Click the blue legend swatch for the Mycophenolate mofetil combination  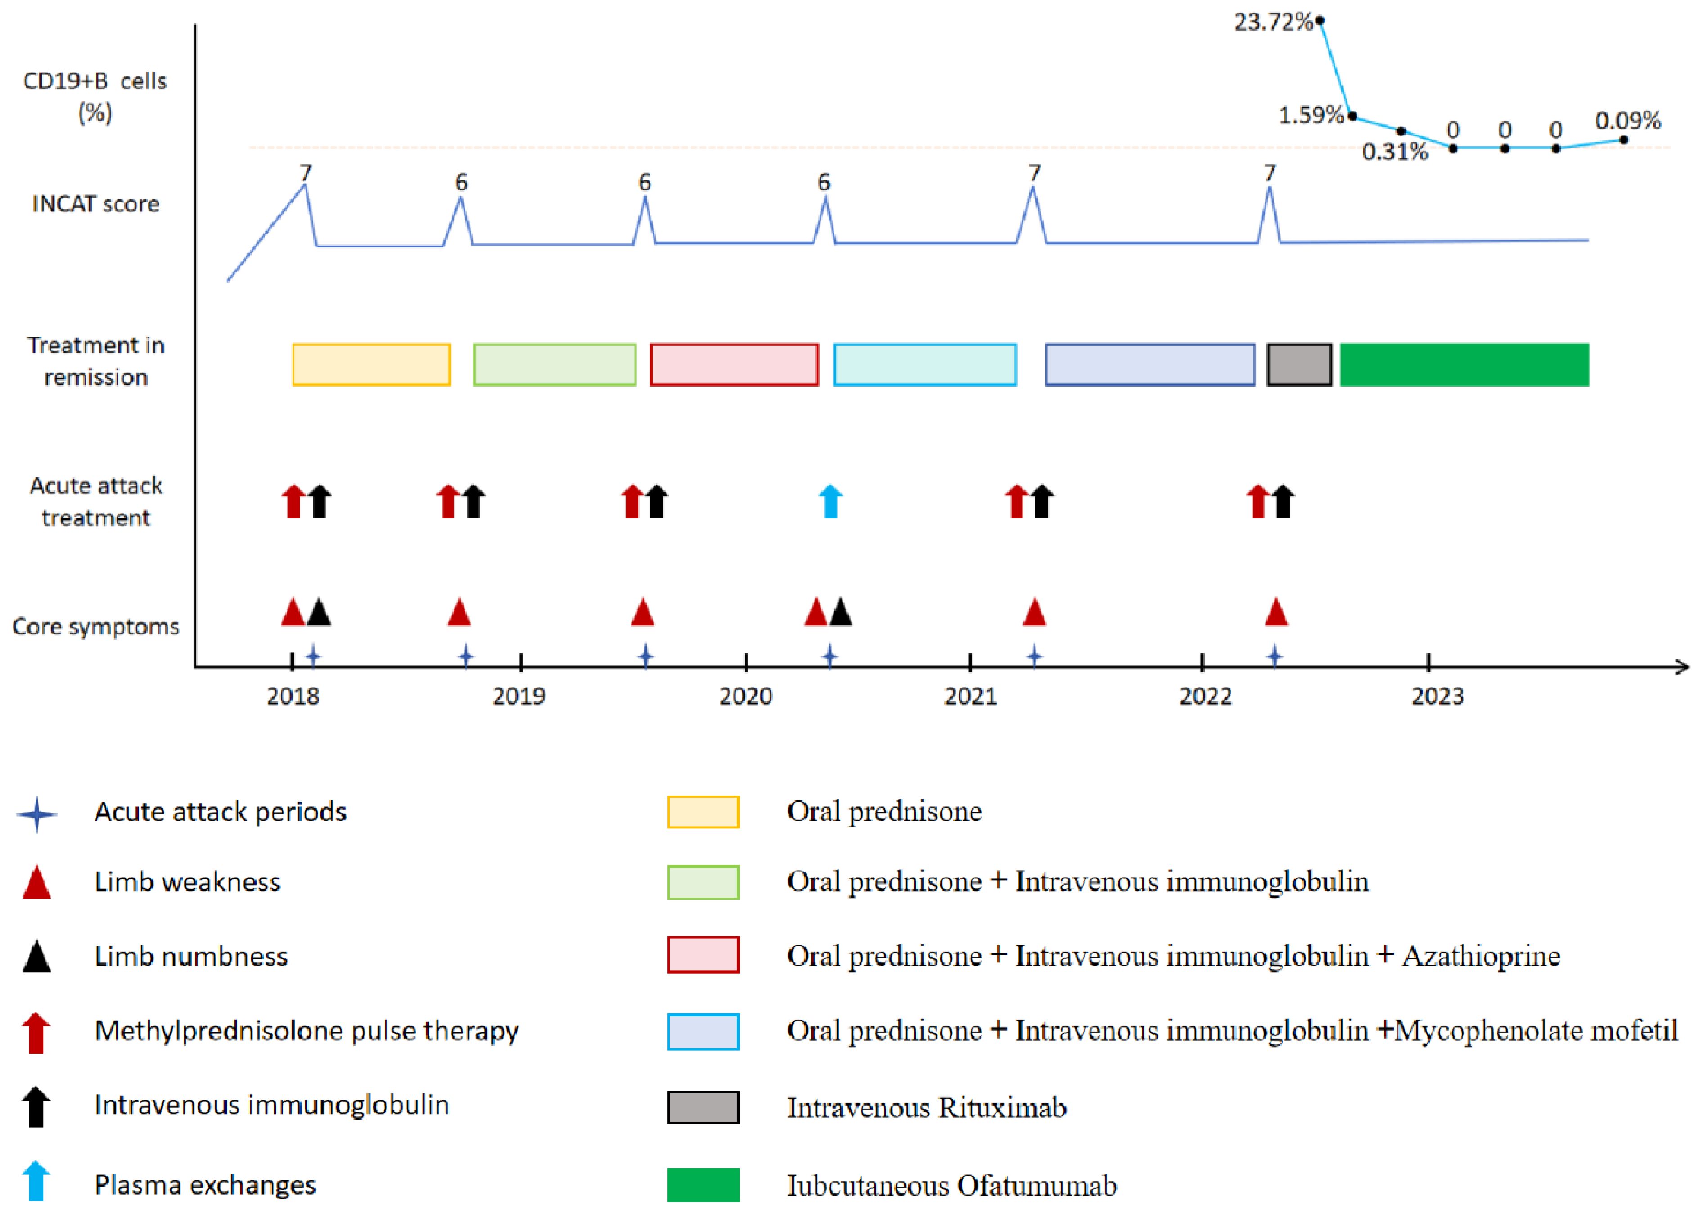(x=703, y=1032)
